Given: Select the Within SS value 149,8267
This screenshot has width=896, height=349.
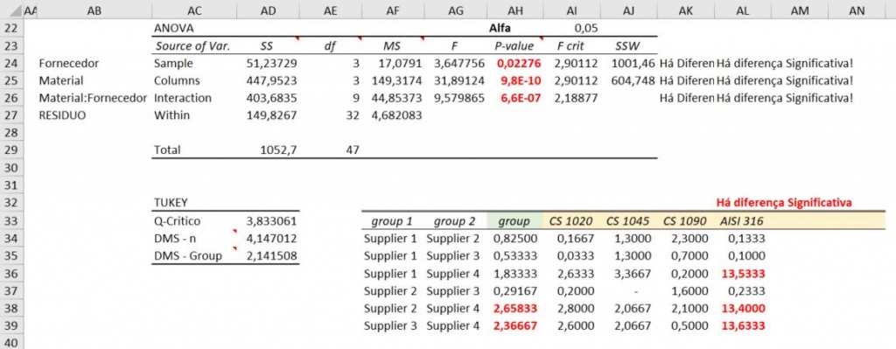Looking at the screenshot, I should [x=271, y=115].
